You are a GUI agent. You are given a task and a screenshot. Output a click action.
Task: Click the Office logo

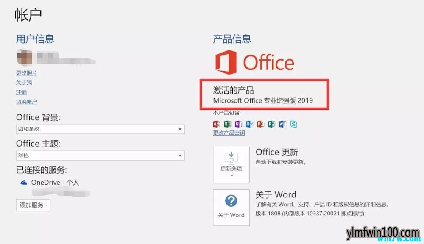click(x=254, y=62)
